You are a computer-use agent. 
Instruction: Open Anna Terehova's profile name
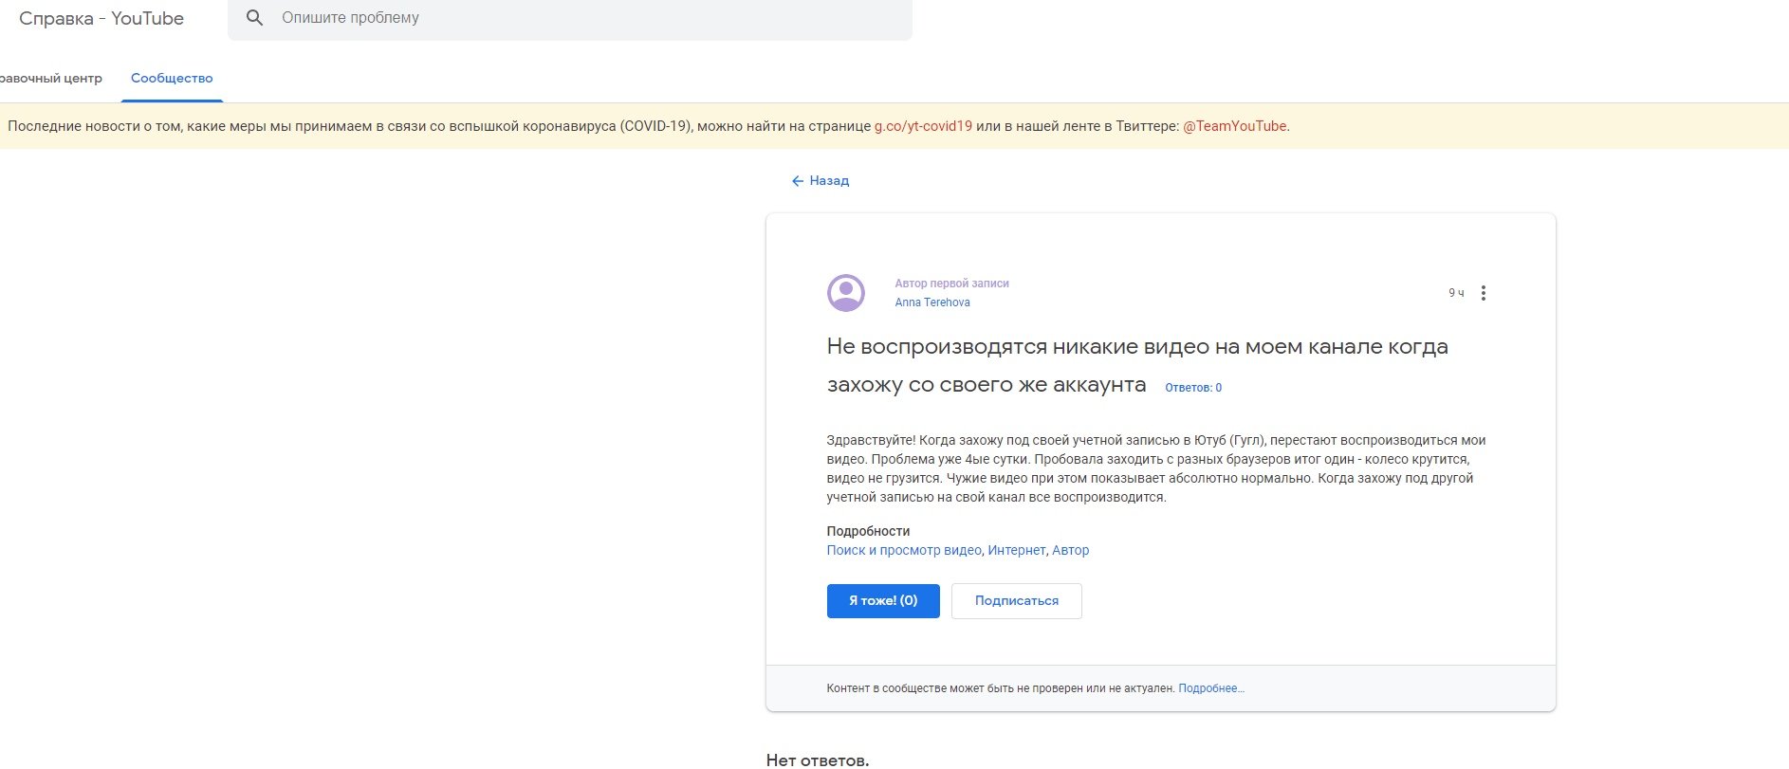coord(932,302)
